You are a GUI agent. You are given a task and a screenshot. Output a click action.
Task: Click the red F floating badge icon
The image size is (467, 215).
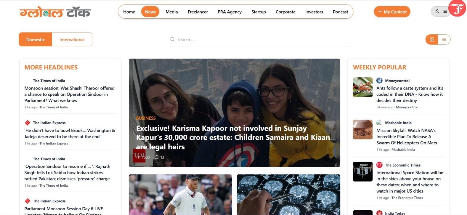tap(457, 8)
